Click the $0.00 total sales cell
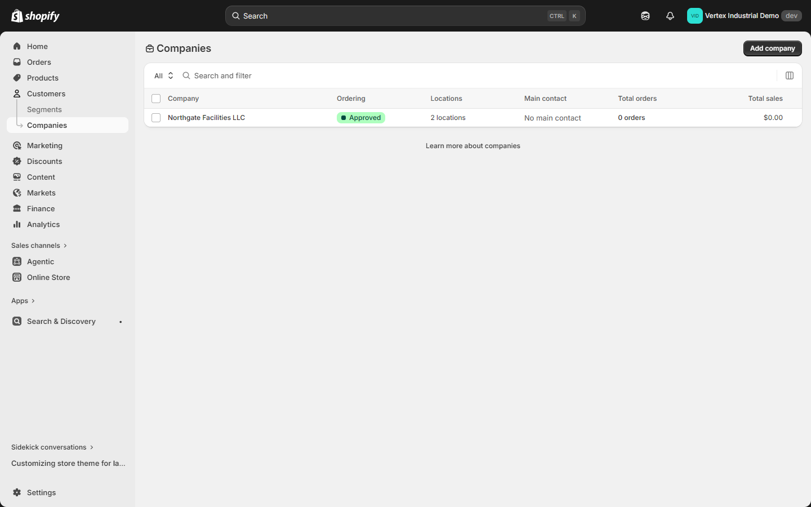 click(773, 118)
